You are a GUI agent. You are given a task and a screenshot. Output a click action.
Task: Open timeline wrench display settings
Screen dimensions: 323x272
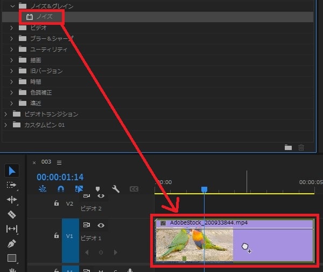click(x=115, y=189)
